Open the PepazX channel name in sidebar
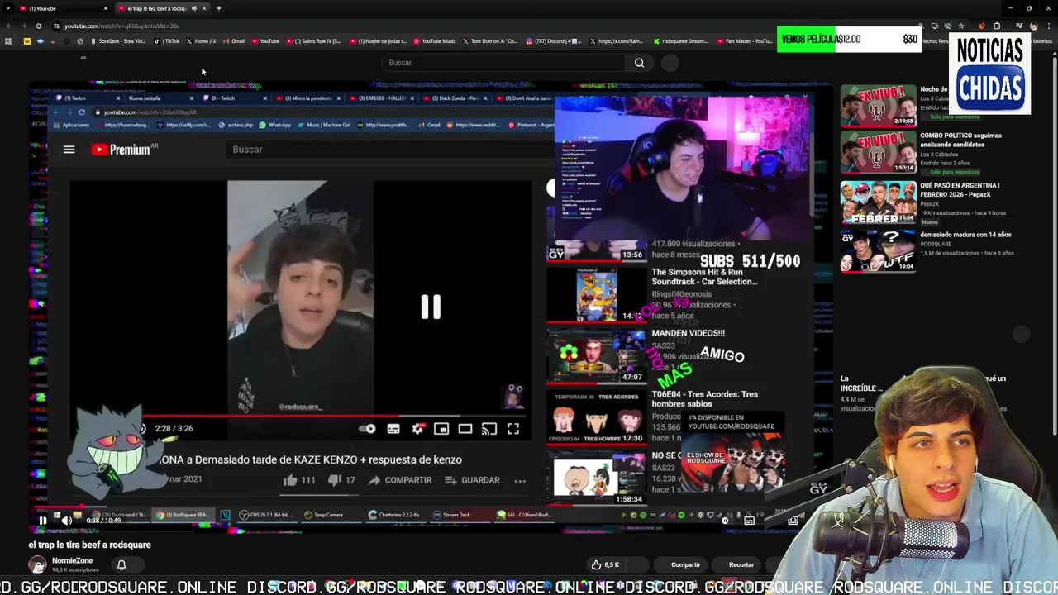The height and width of the screenshot is (595, 1058). tap(931, 202)
